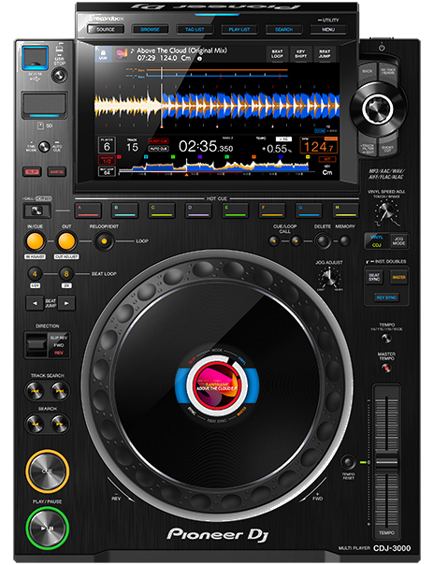Toggle the MASTER TEMPO button
This screenshot has height=565, width=434.
click(x=386, y=369)
